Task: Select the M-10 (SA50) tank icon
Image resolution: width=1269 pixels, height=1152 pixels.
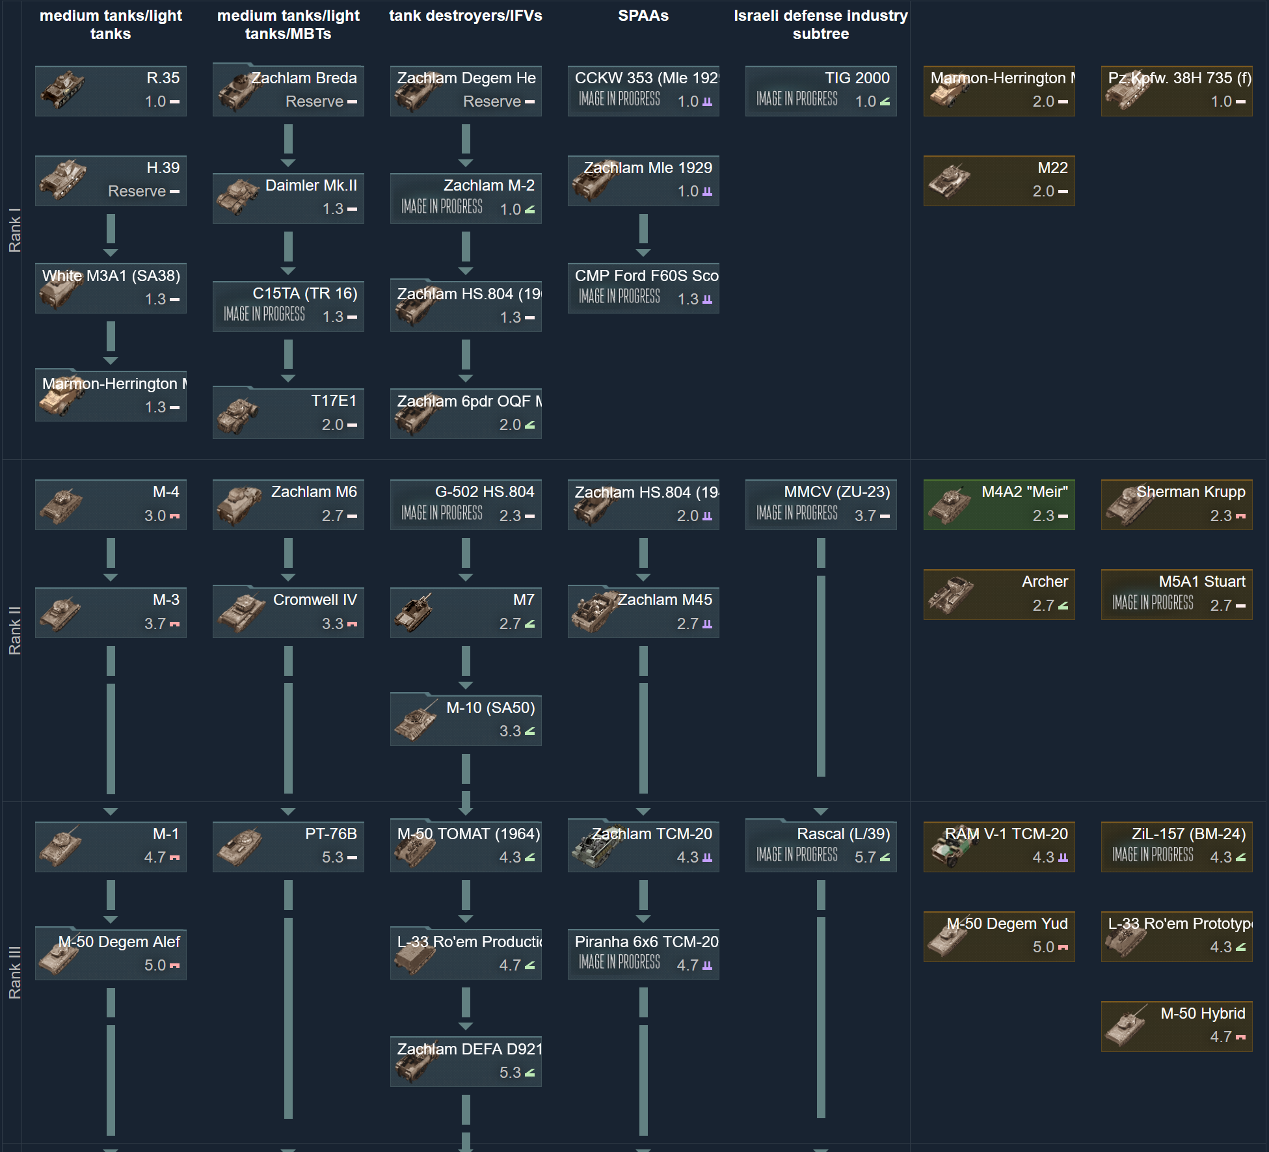Action: [x=416, y=721]
